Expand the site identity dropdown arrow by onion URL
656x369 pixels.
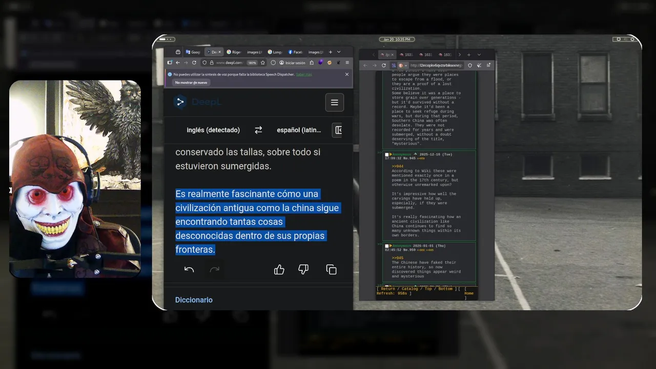[x=406, y=66]
